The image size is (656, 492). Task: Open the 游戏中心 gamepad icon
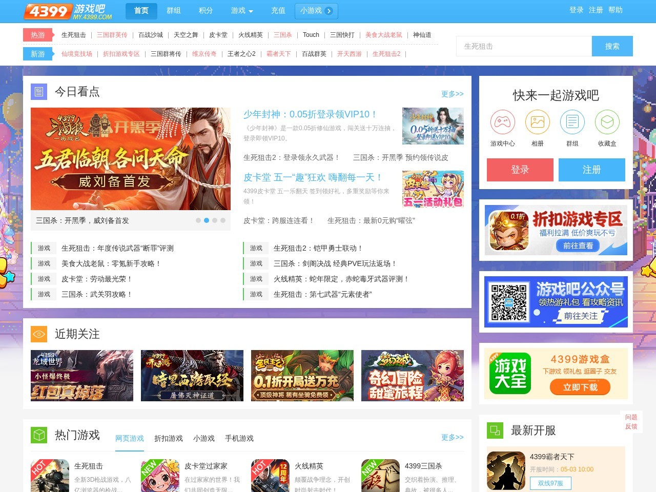(x=503, y=122)
